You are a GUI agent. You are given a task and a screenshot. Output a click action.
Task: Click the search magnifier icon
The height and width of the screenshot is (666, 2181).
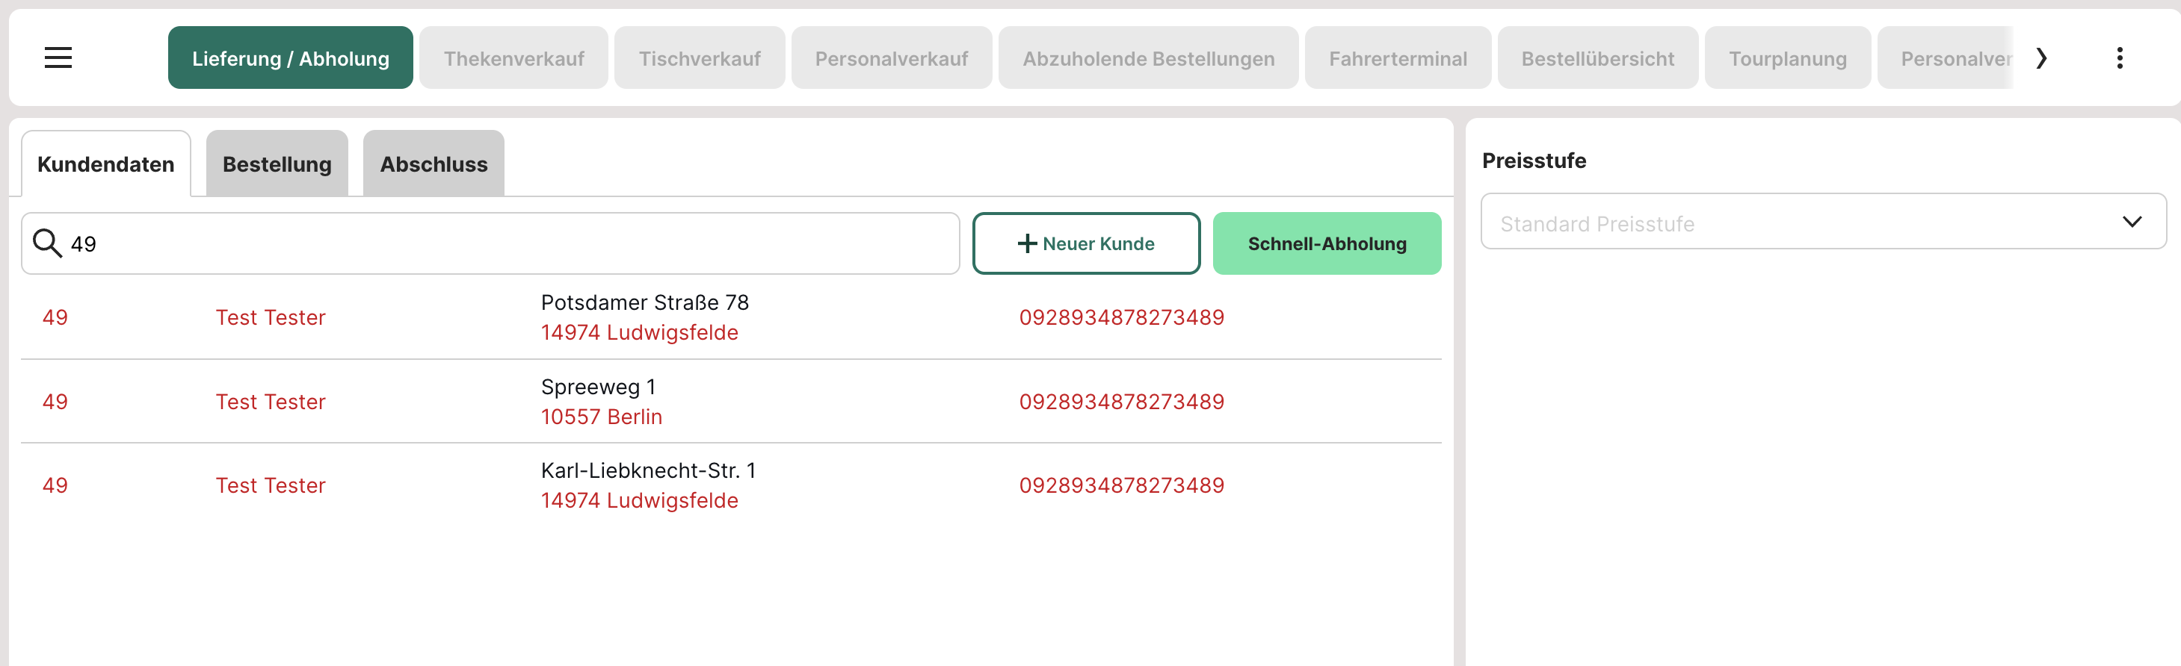point(47,243)
